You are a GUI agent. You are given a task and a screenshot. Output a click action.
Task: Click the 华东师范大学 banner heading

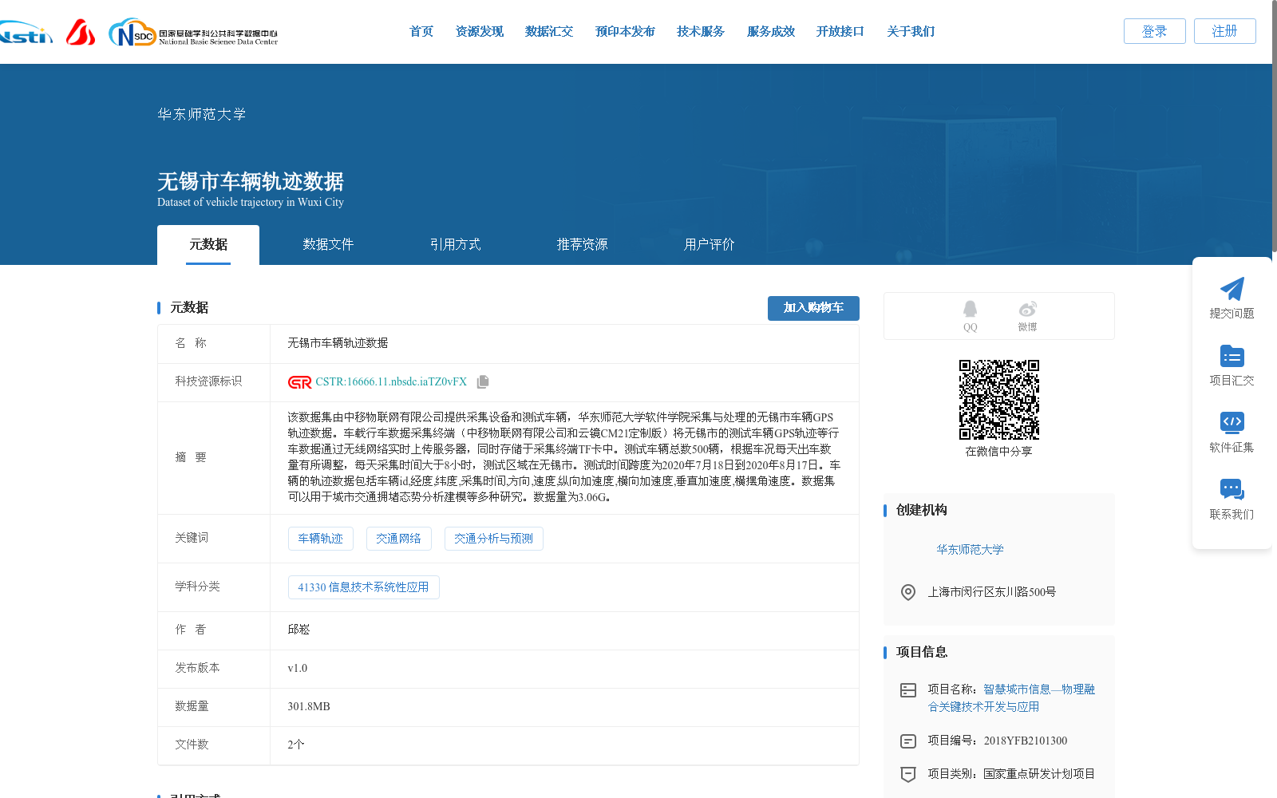click(x=202, y=114)
